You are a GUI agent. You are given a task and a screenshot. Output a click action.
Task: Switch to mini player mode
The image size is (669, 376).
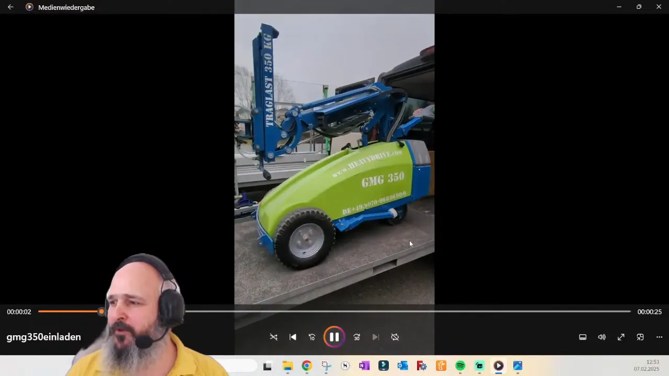pos(640,337)
